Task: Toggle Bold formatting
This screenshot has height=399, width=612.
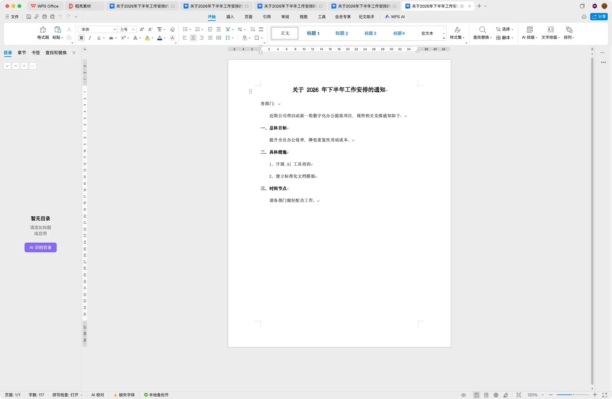Action: point(81,38)
